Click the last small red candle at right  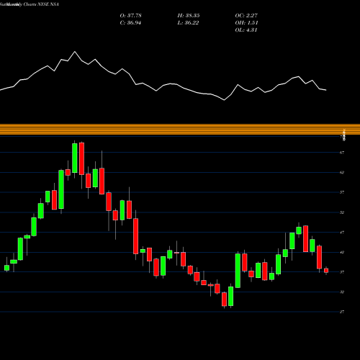pos(326,271)
